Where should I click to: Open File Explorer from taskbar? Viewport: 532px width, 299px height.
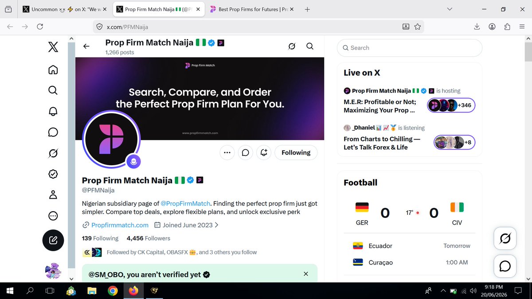pyautogui.click(x=92, y=291)
